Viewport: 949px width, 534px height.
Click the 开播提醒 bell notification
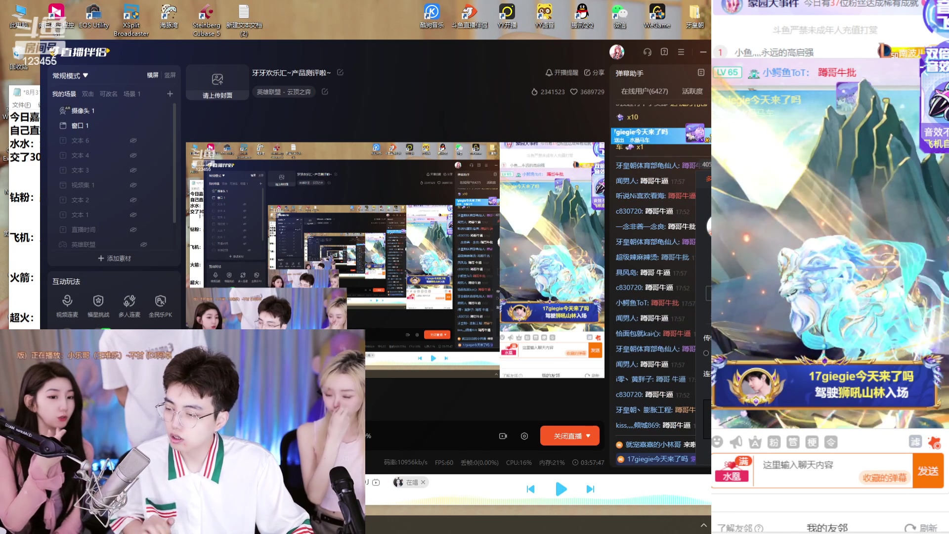[561, 72]
